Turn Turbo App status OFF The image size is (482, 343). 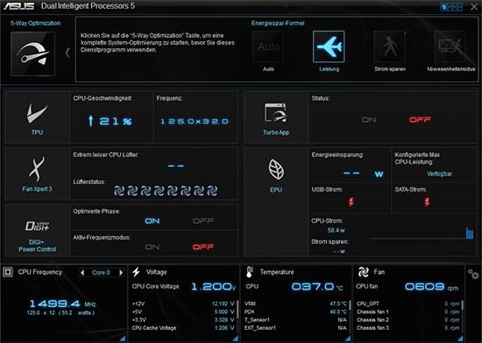(420, 119)
